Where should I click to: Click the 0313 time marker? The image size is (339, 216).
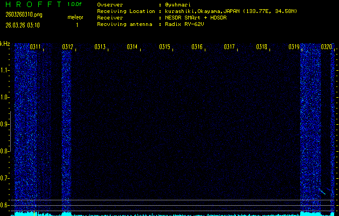[100, 47]
